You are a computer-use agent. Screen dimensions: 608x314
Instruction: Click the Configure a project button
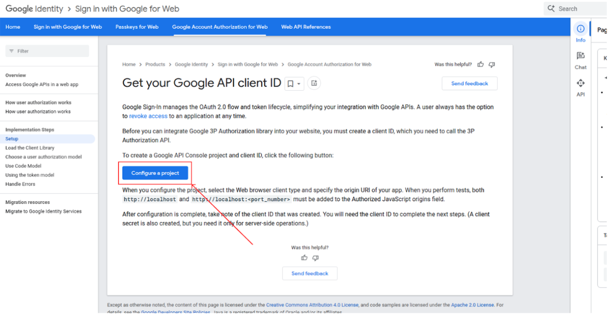click(155, 173)
